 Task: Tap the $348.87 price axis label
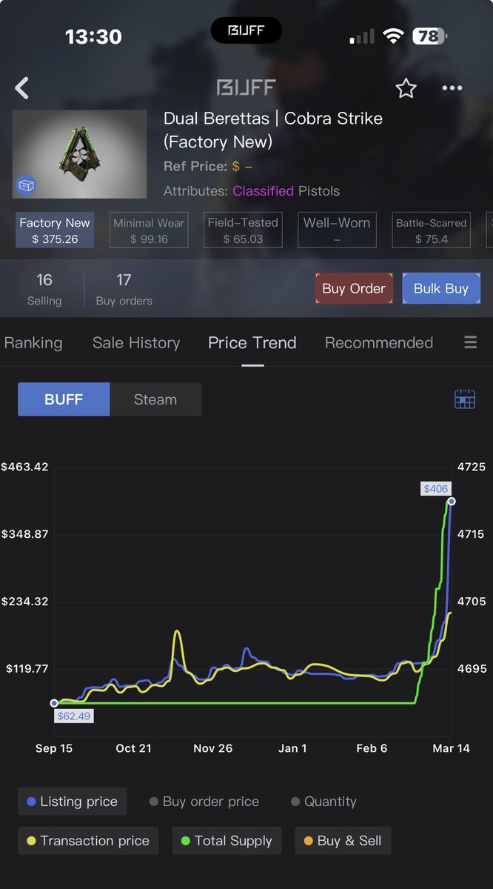(x=24, y=534)
